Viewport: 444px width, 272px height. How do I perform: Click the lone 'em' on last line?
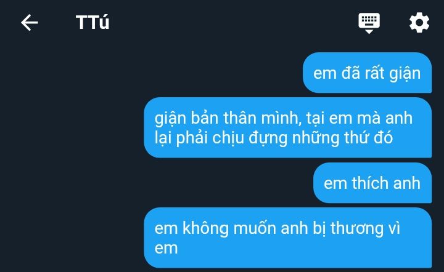tap(166, 248)
